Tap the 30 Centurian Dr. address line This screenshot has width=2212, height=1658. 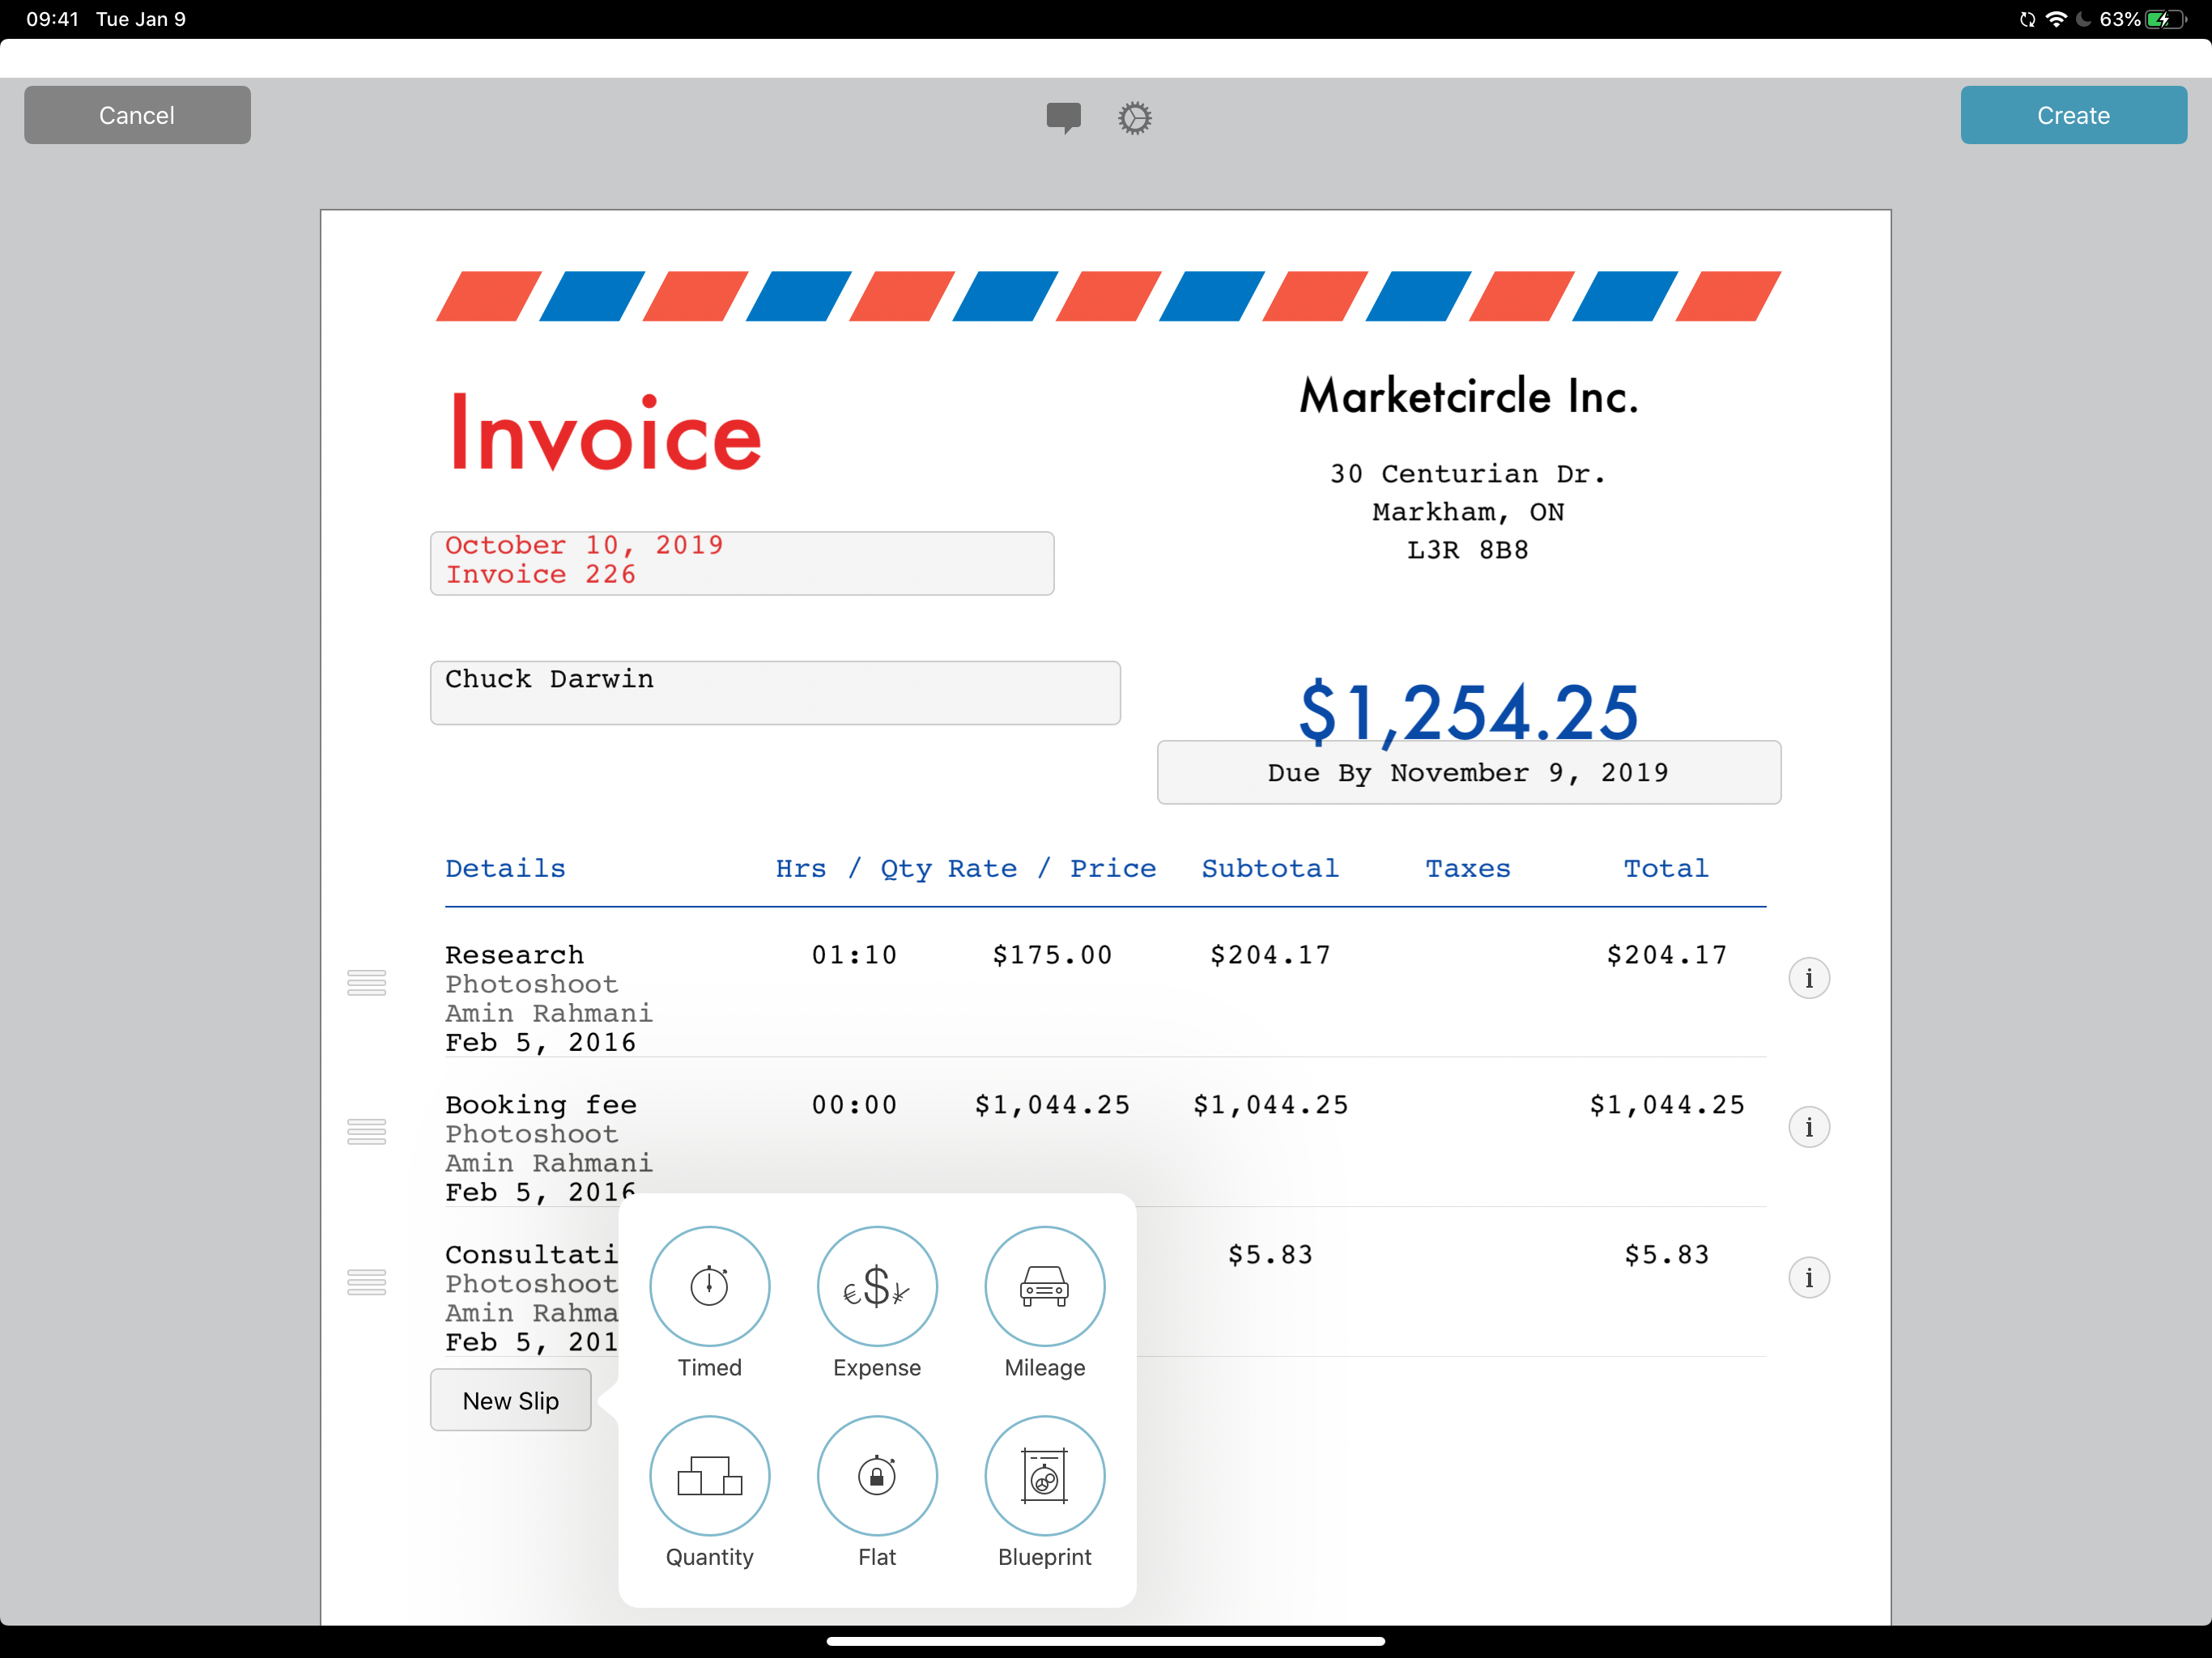coord(1468,474)
